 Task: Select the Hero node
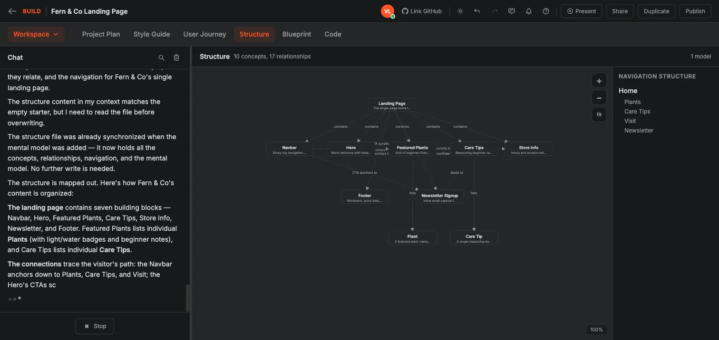click(x=351, y=149)
